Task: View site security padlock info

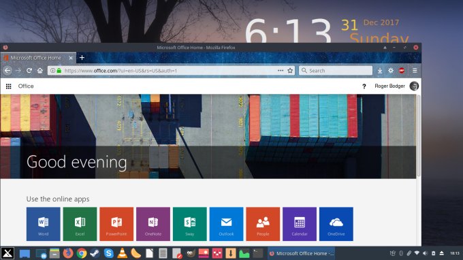Action: (59, 71)
